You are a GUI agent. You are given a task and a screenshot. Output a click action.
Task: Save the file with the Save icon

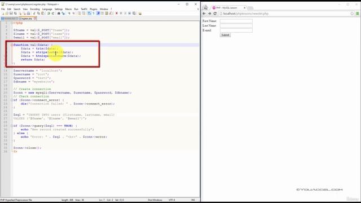tap(11, 14)
